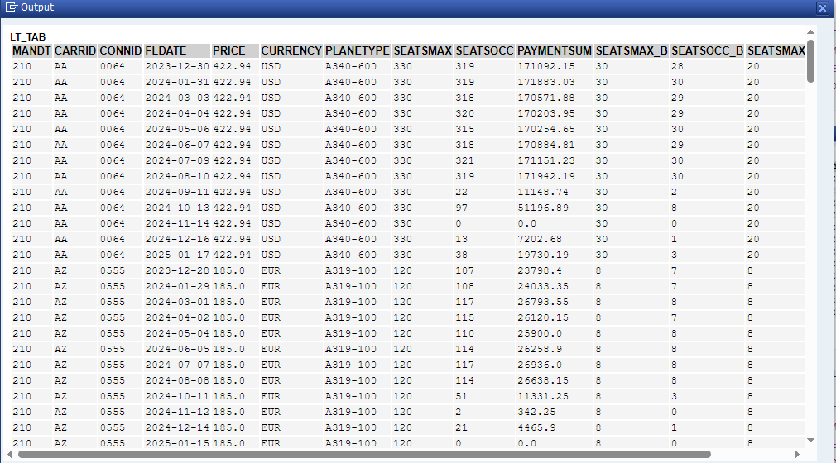Viewport: 836px width, 463px height.
Task: Select the SEATSOCC_B column header
Action: 707,50
